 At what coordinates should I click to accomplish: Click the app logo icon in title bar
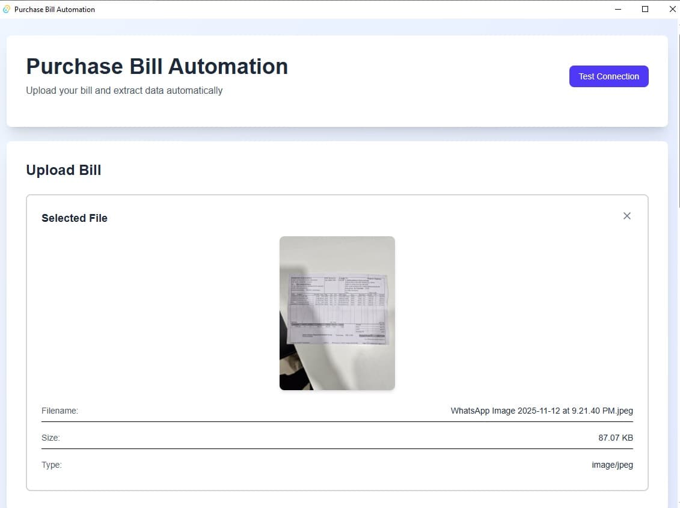[7, 9]
